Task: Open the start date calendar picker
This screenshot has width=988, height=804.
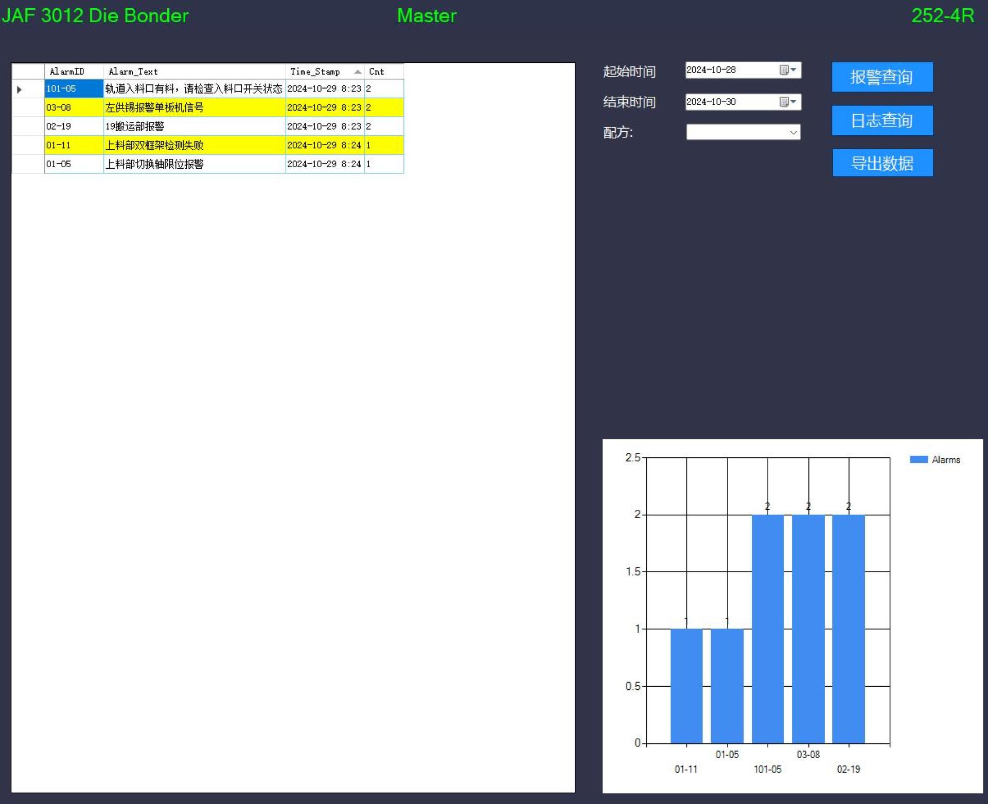Action: pyautogui.click(x=788, y=70)
